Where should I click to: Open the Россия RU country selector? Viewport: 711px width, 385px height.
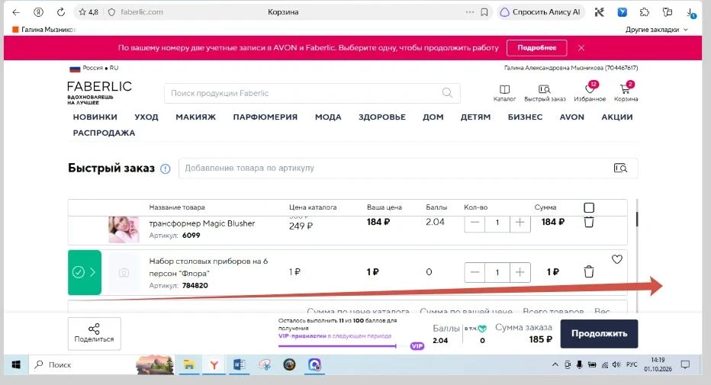(94, 68)
